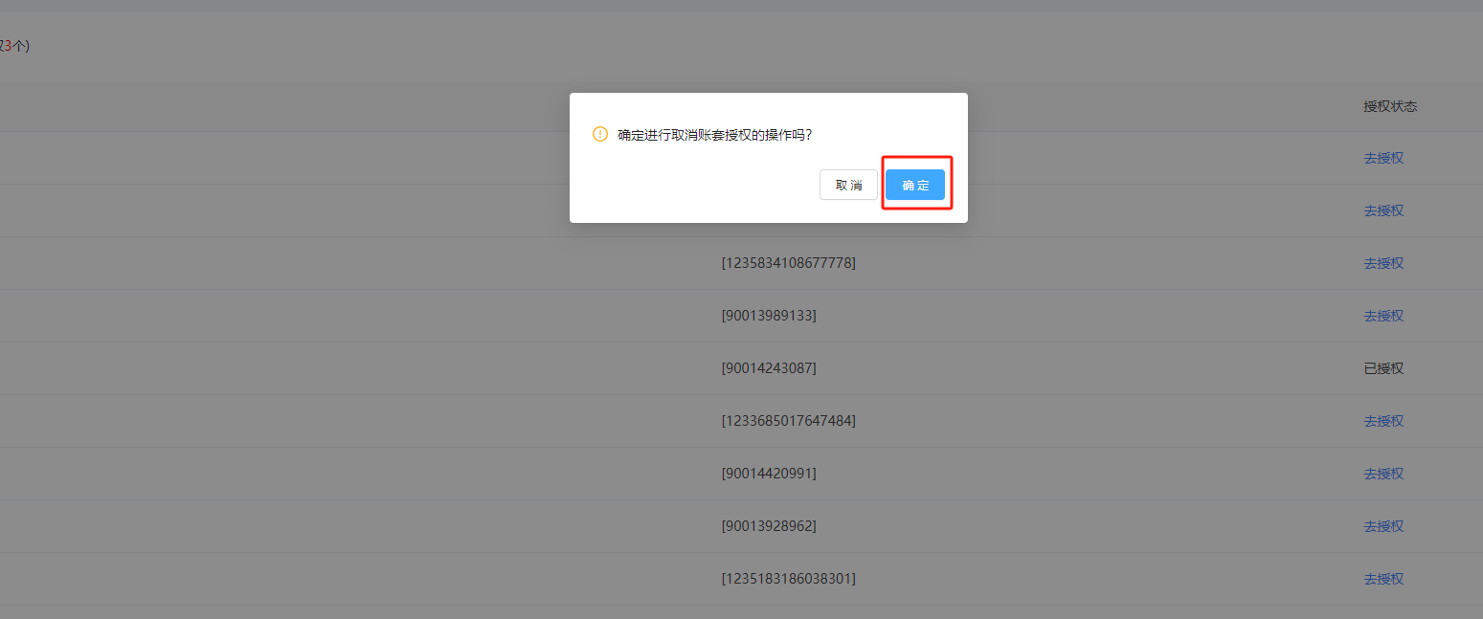Click the 确定进行取消账套授权的操作吗? message text

pyautogui.click(x=714, y=135)
